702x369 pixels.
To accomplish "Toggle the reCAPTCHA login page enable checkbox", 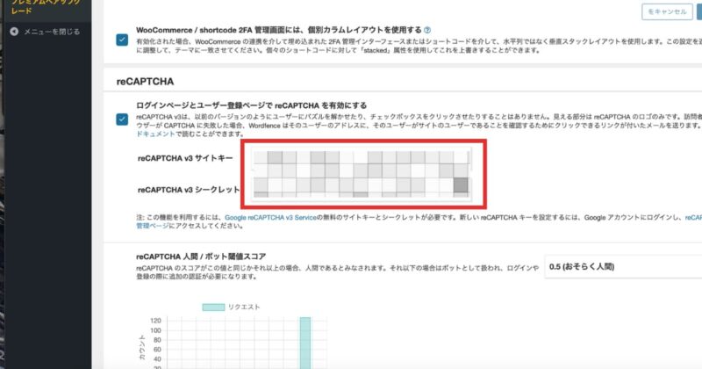I will [x=122, y=119].
